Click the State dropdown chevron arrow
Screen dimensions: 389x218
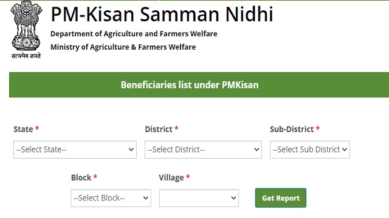[x=131, y=150]
